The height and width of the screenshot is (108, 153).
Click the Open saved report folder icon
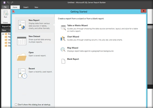point(22,57)
